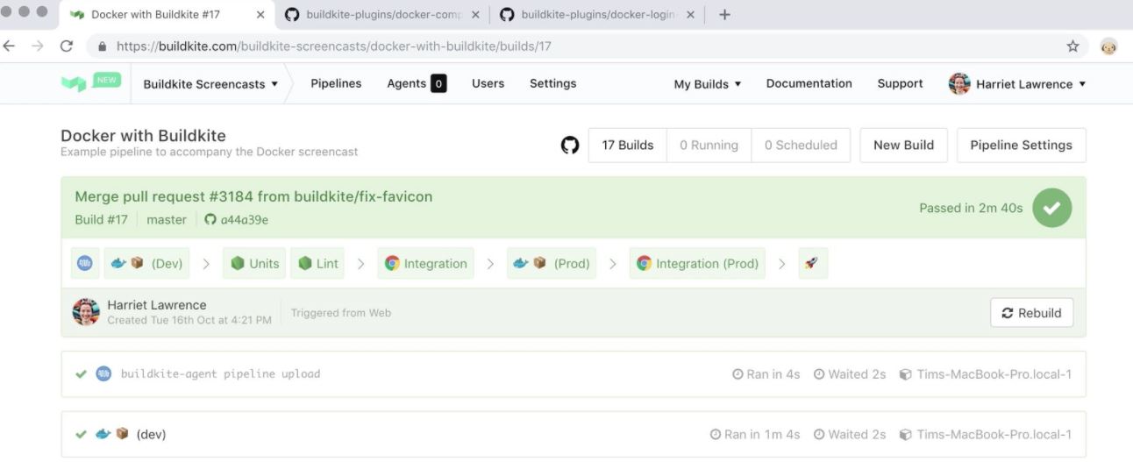Click the 17 Builds button
The height and width of the screenshot is (462, 1133).
coord(628,146)
